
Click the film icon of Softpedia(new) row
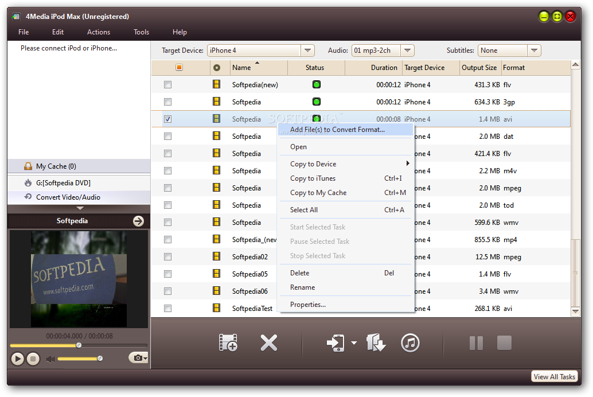[216, 84]
